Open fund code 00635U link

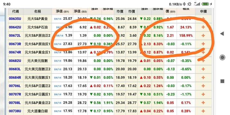coord(15,19)
